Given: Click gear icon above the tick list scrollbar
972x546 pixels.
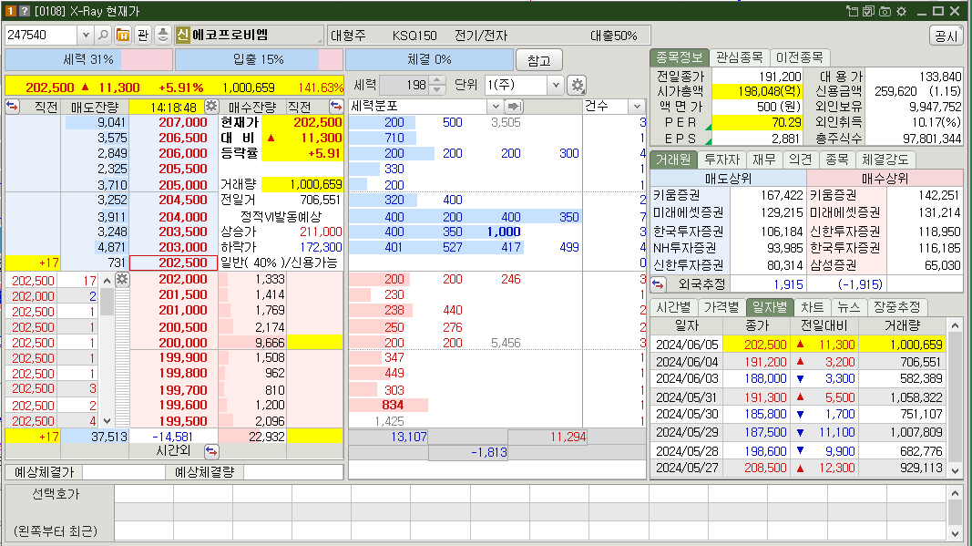Looking at the screenshot, I should (122, 279).
